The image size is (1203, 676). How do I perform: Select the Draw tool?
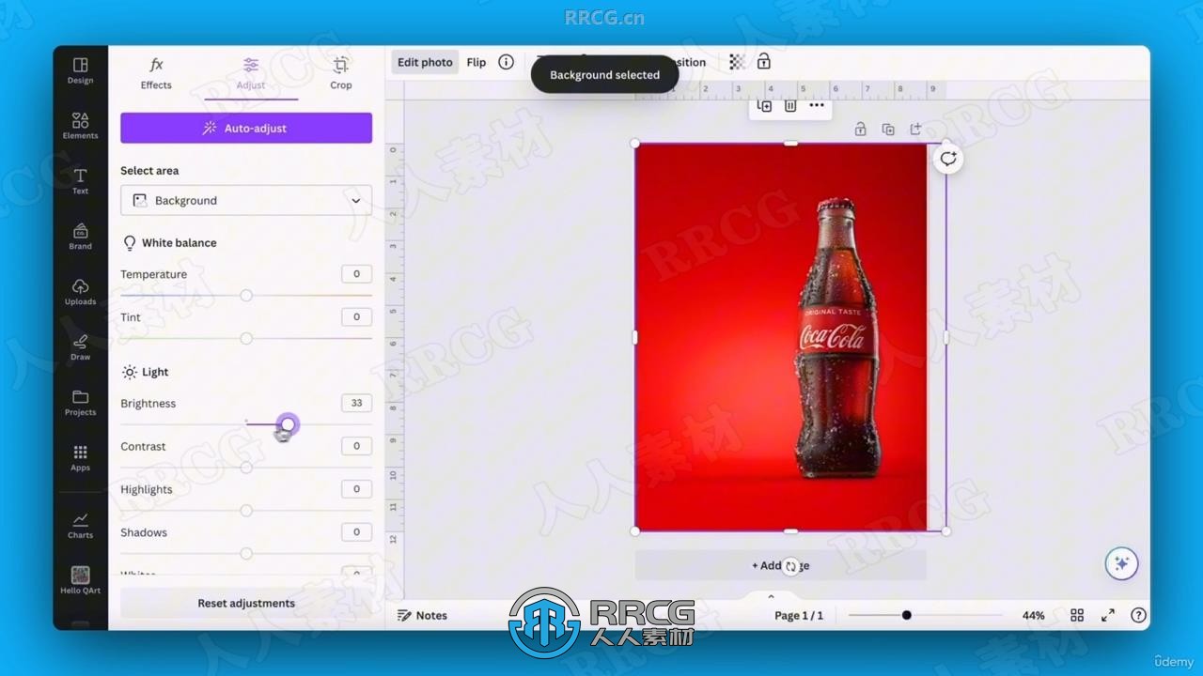click(x=80, y=347)
